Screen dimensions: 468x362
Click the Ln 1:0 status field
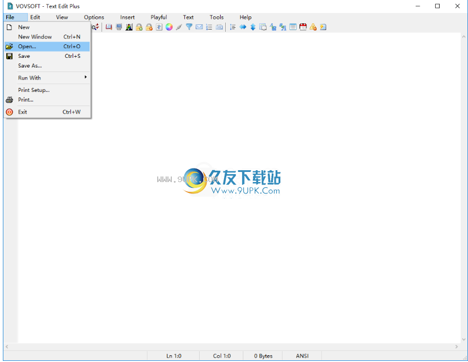click(x=174, y=356)
